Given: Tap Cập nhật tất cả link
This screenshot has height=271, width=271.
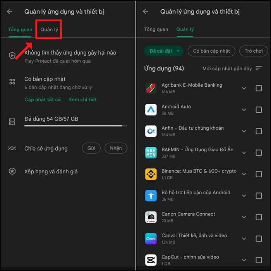Looking at the screenshot, I should (x=43, y=99).
